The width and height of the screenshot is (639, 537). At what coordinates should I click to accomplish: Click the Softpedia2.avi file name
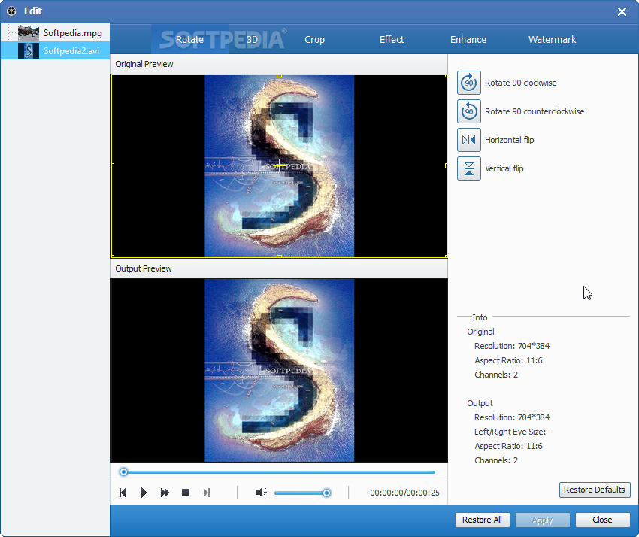click(x=71, y=51)
